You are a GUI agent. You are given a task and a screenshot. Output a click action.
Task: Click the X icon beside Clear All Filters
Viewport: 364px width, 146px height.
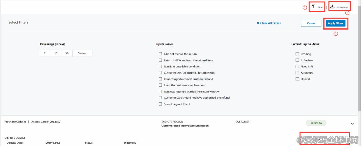pos(258,23)
